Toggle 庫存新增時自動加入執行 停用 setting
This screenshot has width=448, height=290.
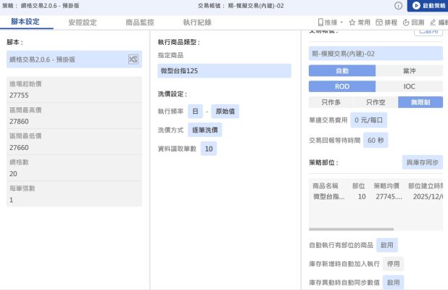pos(394,264)
